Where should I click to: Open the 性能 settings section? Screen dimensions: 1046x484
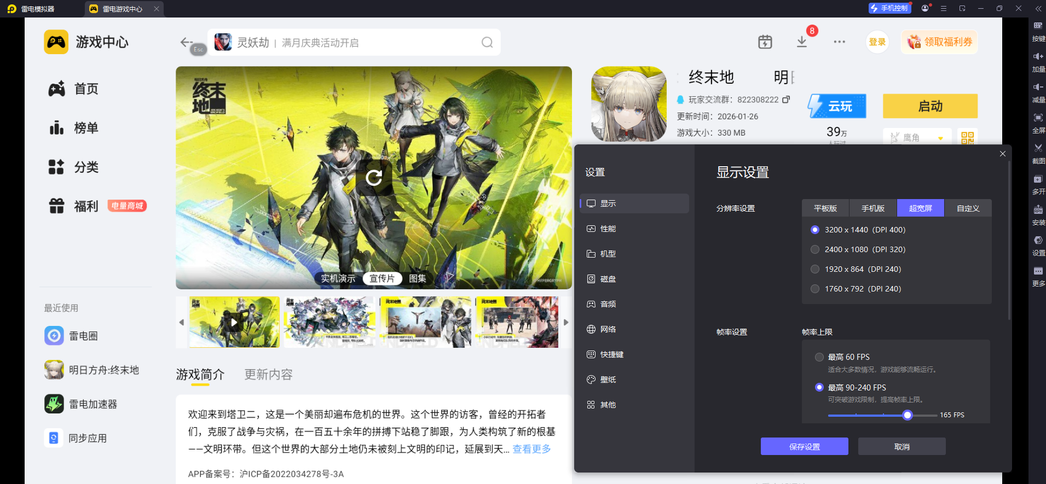point(634,229)
